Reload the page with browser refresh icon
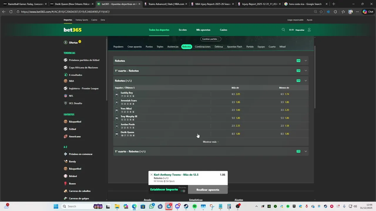 (x=11, y=12)
